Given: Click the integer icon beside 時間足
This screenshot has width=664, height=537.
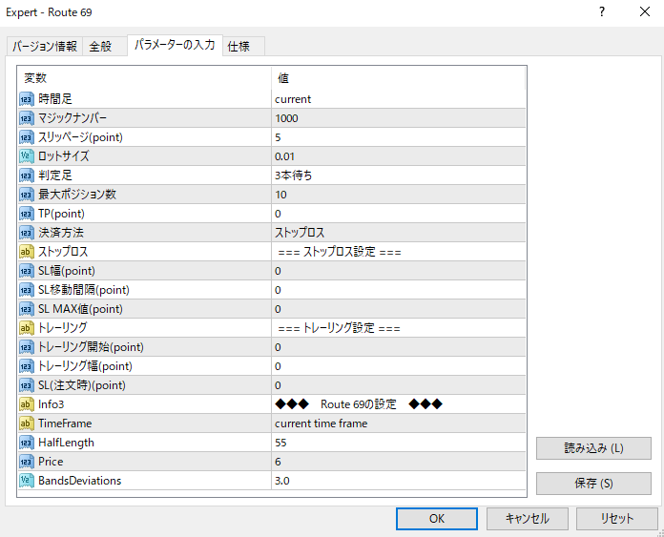Looking at the screenshot, I should (27, 99).
